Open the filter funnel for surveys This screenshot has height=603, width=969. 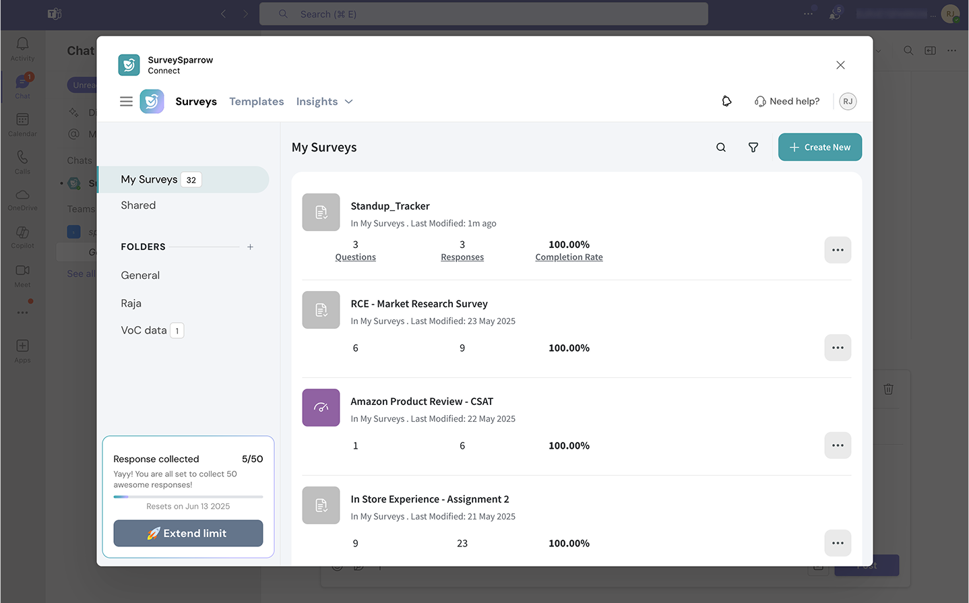click(x=753, y=148)
